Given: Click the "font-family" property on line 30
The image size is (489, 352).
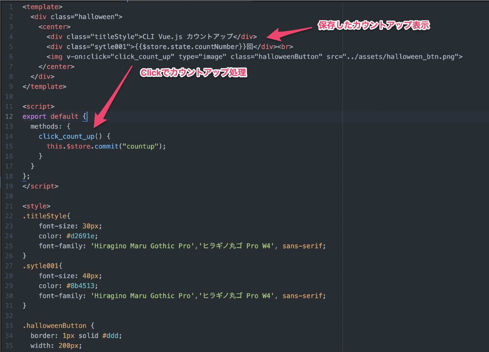Looking at the screenshot, I should coord(61,296).
